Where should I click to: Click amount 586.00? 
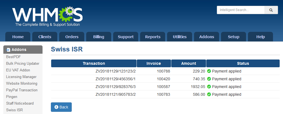199,94
